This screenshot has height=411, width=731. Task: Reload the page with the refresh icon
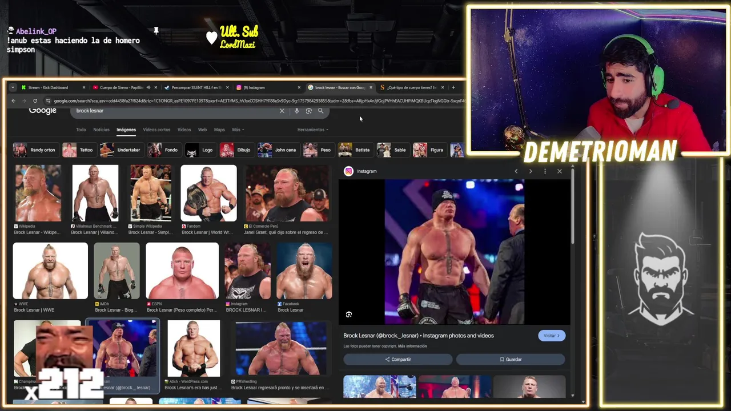click(35, 101)
